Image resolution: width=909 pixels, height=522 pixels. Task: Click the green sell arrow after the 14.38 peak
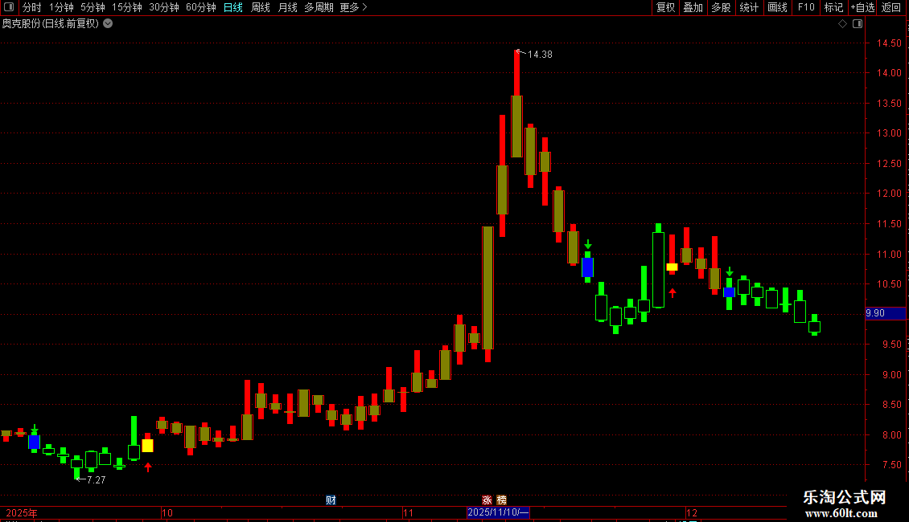click(588, 244)
